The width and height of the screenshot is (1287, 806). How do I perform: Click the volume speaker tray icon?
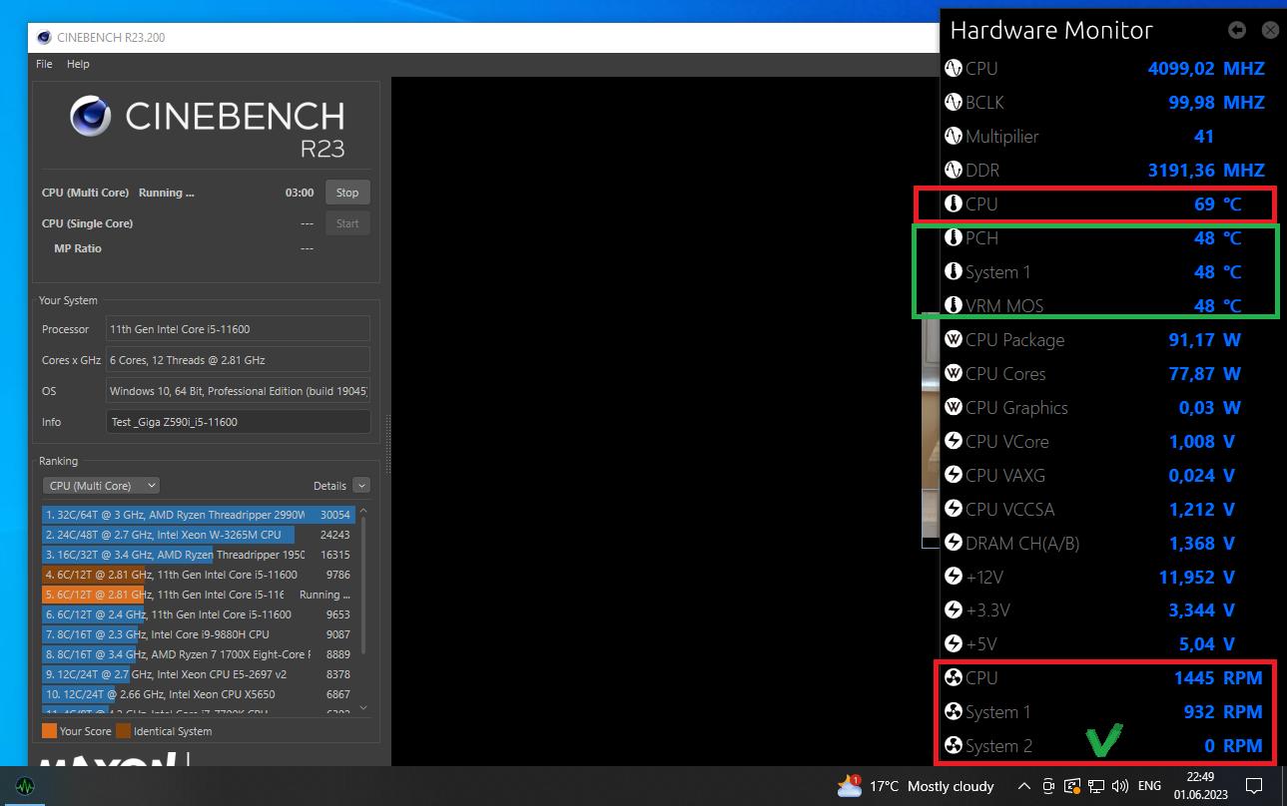1120,786
